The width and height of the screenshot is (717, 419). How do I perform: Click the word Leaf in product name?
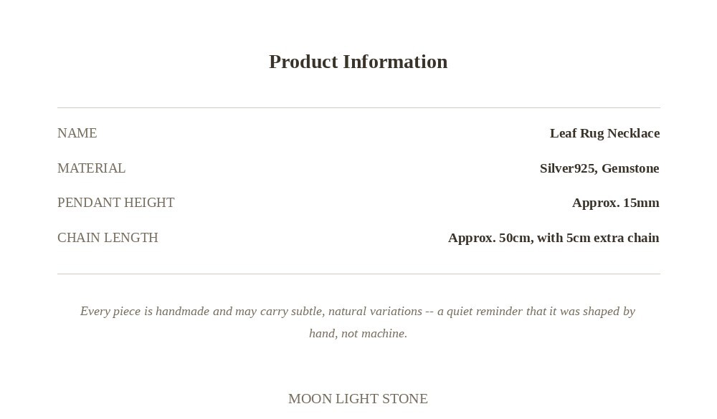click(x=563, y=133)
